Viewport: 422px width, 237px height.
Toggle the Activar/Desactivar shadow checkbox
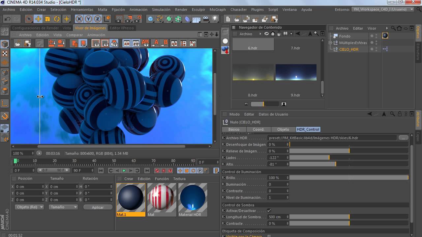point(269,210)
